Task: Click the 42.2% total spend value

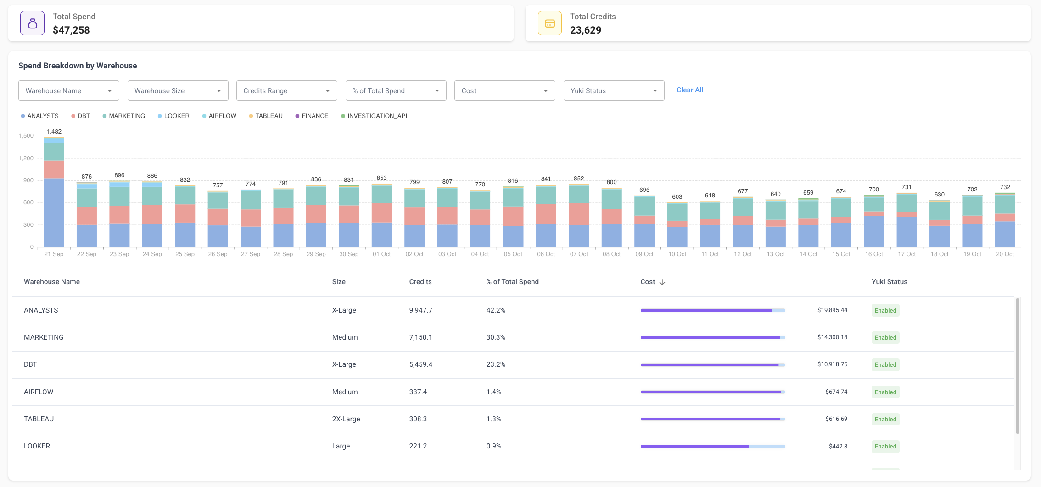Action: pos(496,310)
